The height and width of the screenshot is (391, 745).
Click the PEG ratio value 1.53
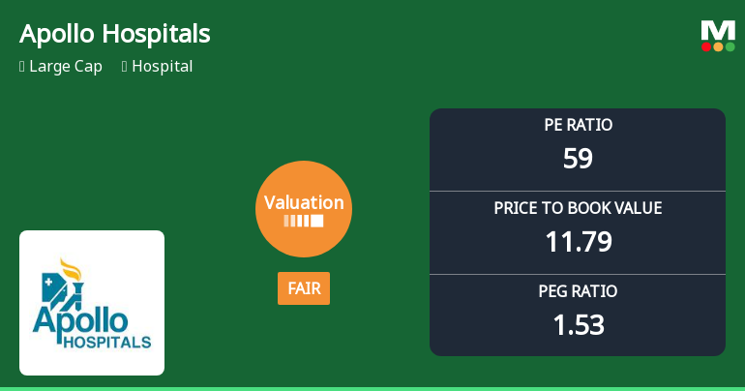[x=578, y=325]
